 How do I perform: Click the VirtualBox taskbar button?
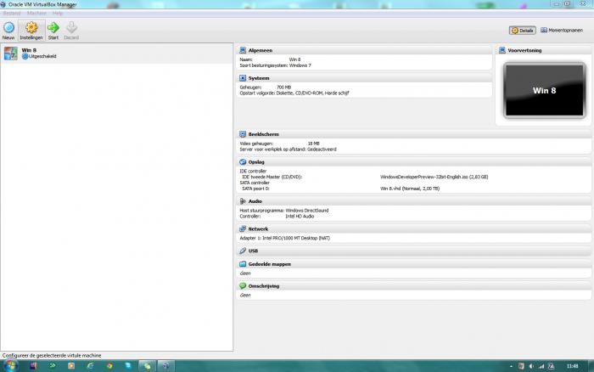click(165, 365)
